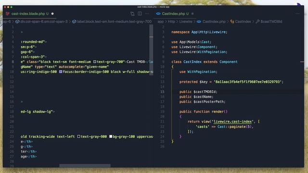The width and height of the screenshot is (308, 173).
Task: Open div.col-span-6.sm:col-span-3 breadcrumb
Action: [x=44, y=22]
